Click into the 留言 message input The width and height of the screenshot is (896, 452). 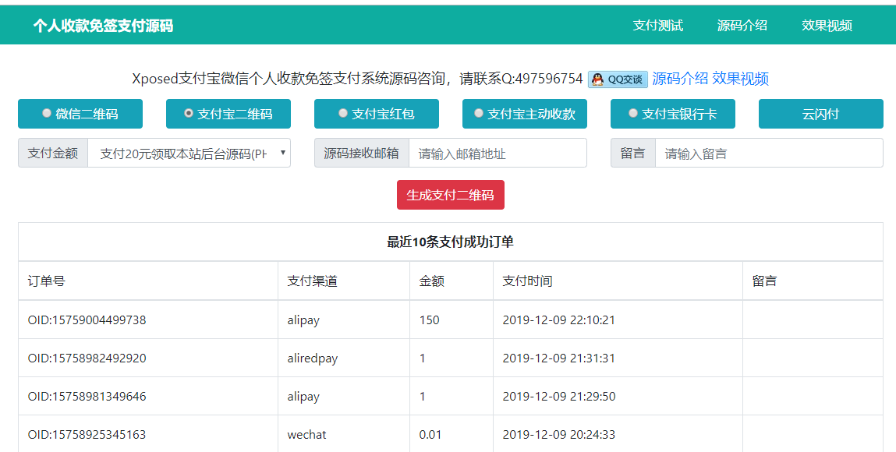(769, 153)
